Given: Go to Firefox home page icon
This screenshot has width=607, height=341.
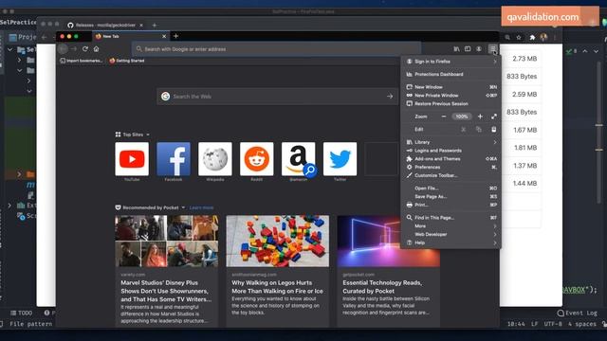Looking at the screenshot, I should coord(96,48).
